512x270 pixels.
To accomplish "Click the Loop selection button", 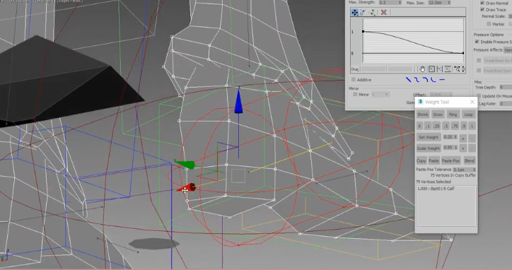I will coord(469,115).
